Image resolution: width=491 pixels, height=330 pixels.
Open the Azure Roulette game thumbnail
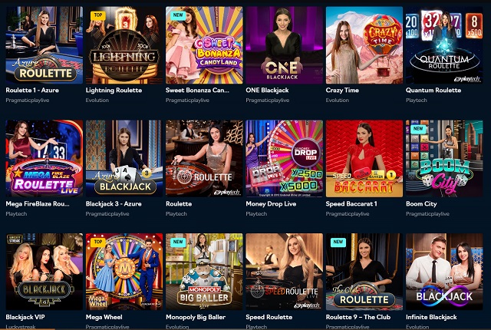pos(44,45)
